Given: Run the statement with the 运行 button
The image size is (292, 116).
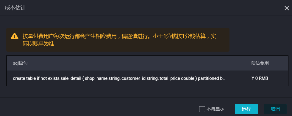Looking at the screenshot, I should (x=246, y=109).
